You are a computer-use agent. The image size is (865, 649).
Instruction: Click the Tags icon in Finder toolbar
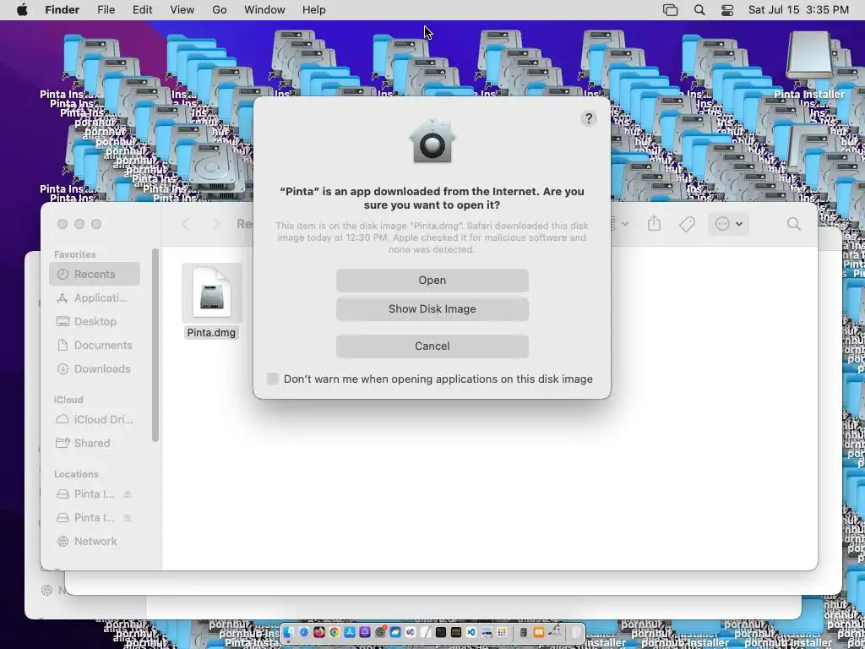[687, 223]
